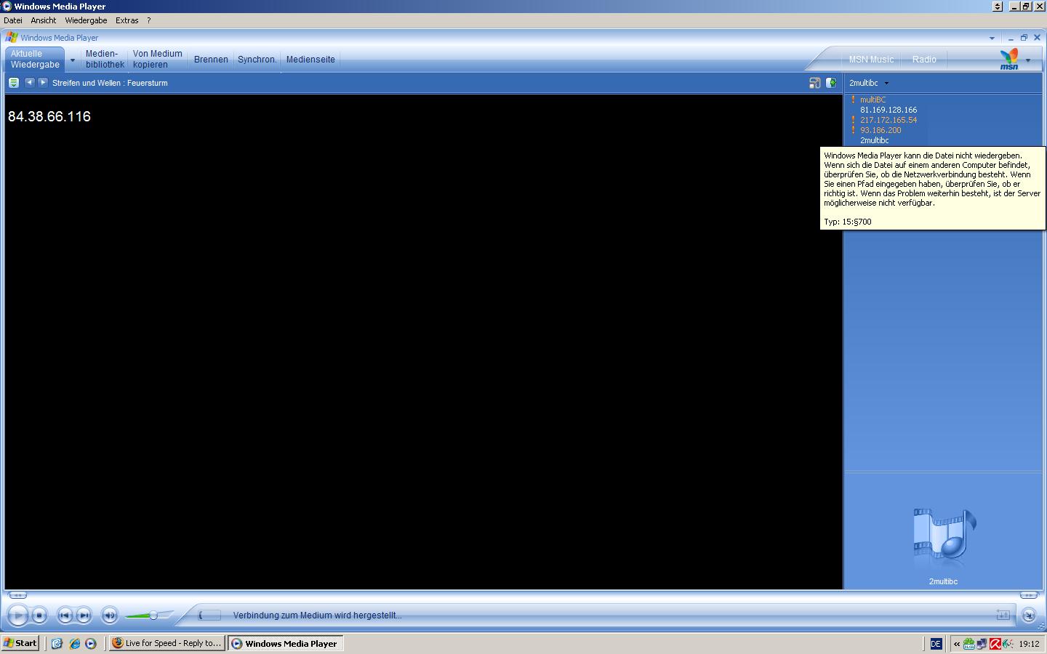Open the Wiedergabe menu

pyautogui.click(x=86, y=20)
